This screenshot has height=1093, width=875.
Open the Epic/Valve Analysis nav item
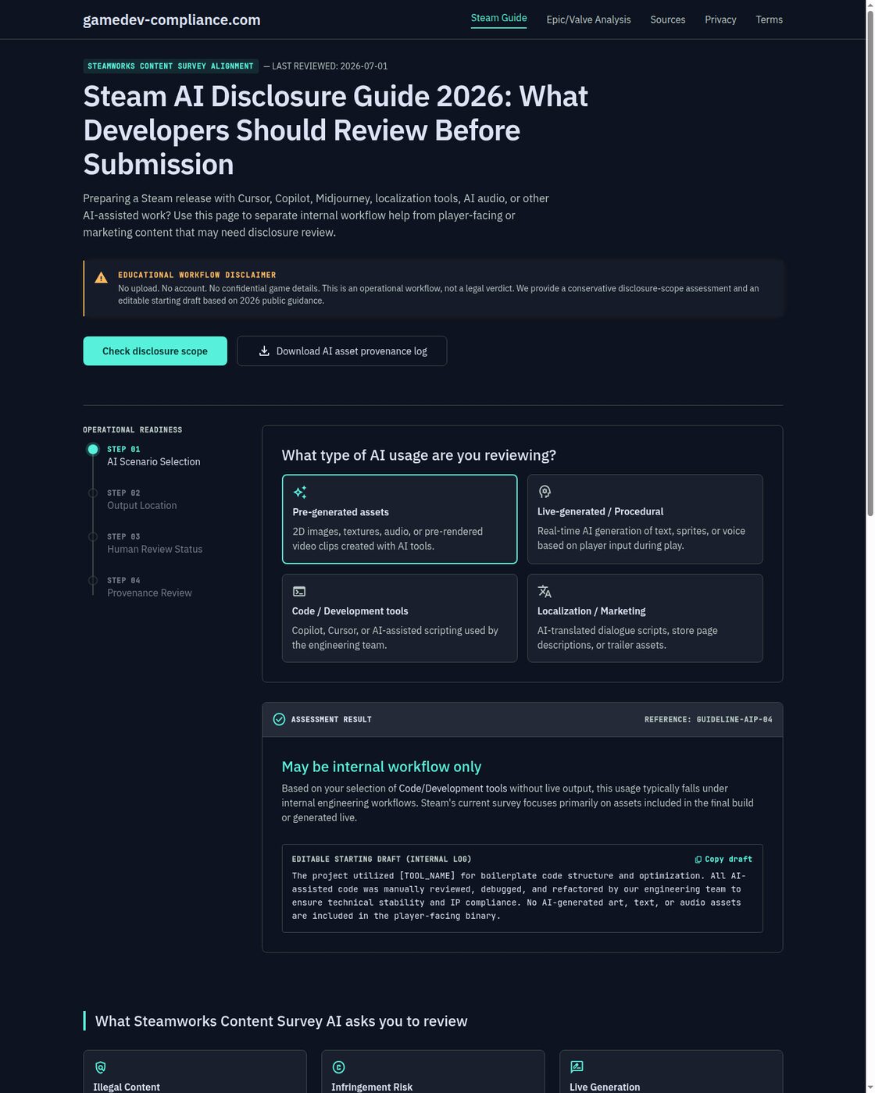pyautogui.click(x=588, y=20)
